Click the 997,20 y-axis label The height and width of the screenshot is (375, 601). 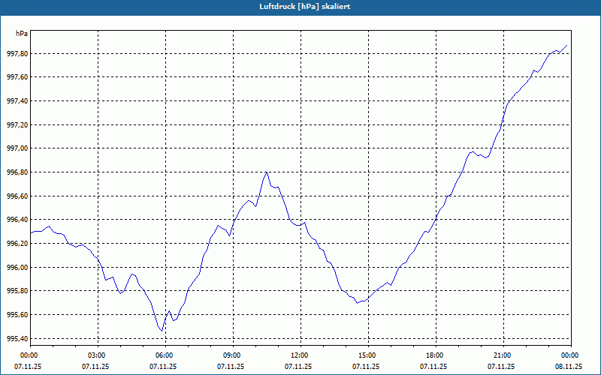[17, 124]
